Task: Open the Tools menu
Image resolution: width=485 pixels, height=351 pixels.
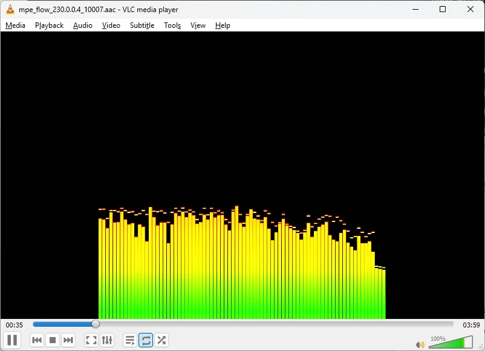Action: pos(172,25)
